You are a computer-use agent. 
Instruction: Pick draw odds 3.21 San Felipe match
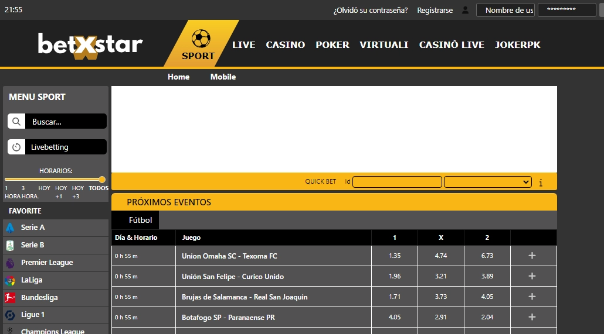pyautogui.click(x=440, y=276)
